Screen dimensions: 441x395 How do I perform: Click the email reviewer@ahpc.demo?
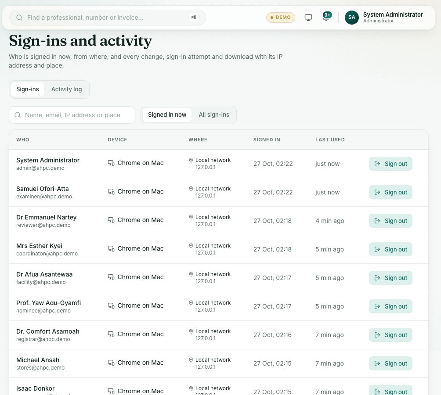(x=43, y=225)
